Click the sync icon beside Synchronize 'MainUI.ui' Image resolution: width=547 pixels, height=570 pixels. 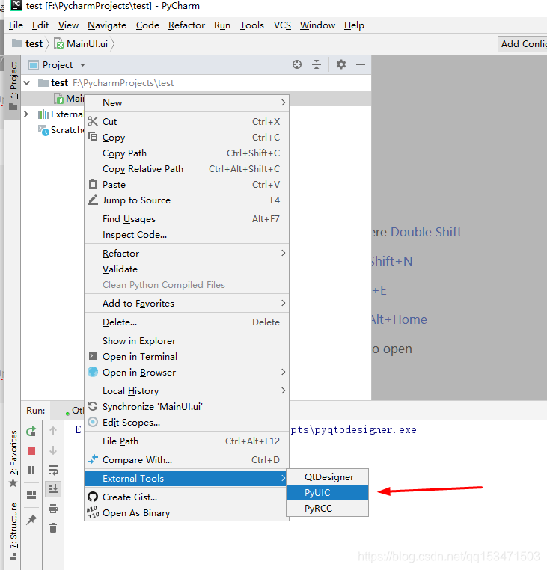coord(93,406)
